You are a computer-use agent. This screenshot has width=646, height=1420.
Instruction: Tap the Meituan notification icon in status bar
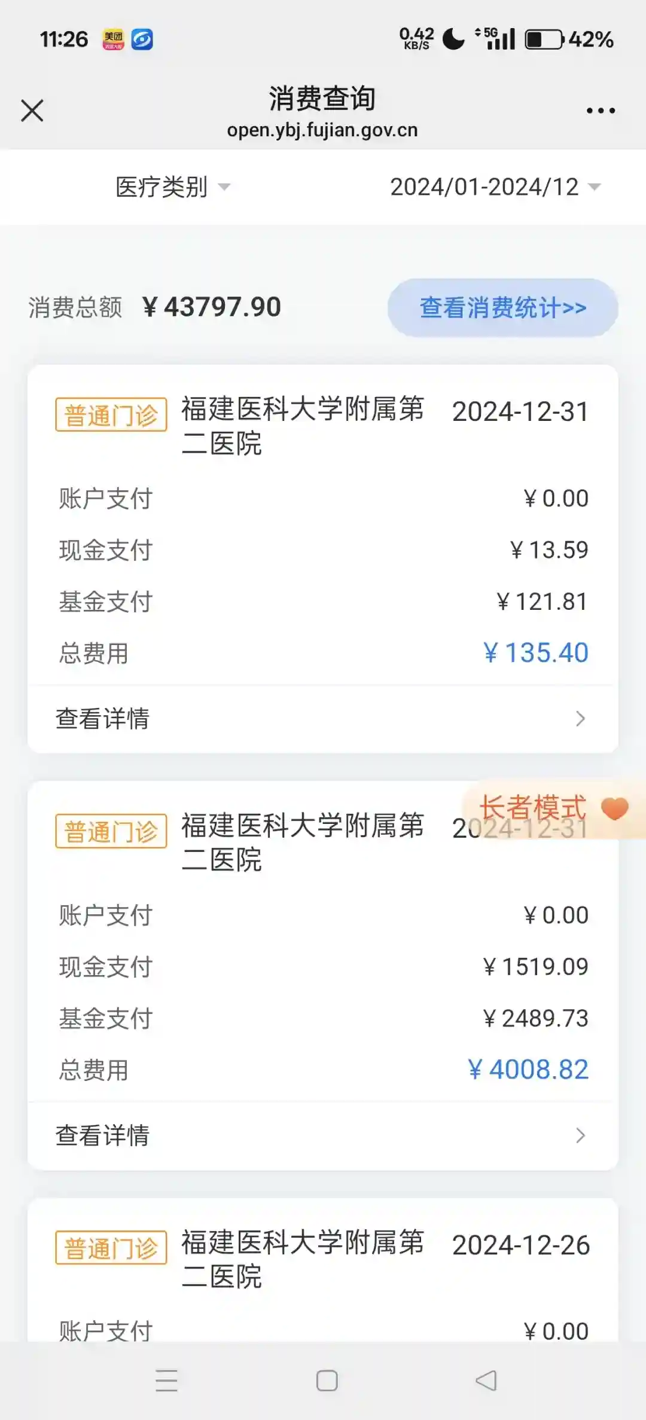[x=113, y=39]
